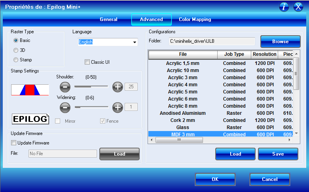309x192 pixels.
Task: Increase the Shoulder value with plus button
Action: pyautogui.click(x=118, y=87)
